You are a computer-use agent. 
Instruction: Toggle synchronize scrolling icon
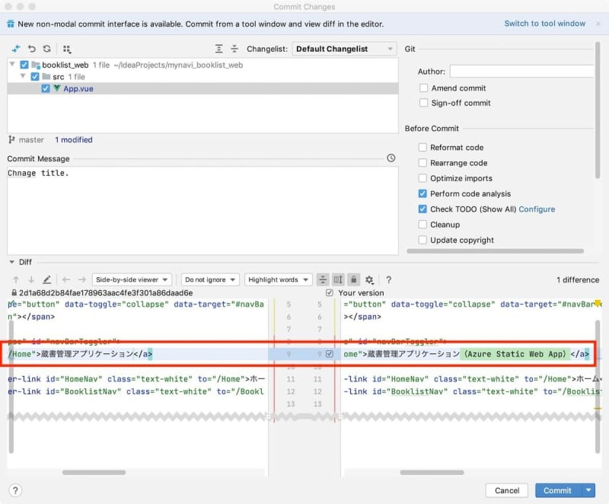[338, 279]
